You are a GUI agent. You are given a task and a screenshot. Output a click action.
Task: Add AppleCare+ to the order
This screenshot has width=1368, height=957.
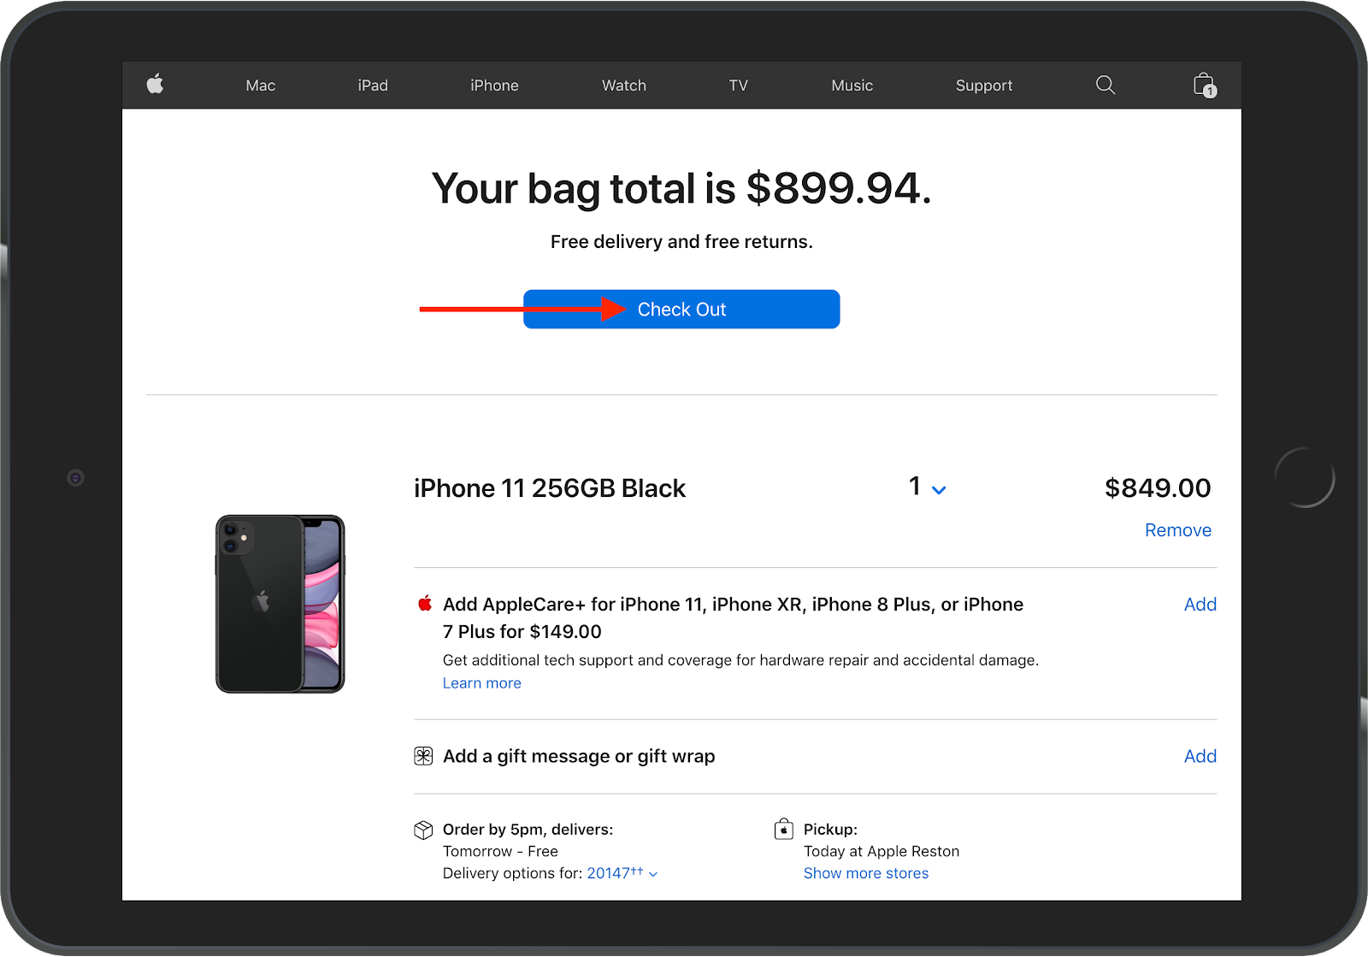[1200, 605]
